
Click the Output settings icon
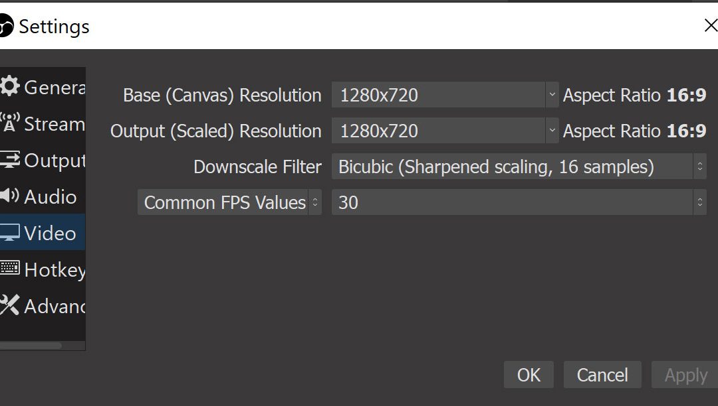tap(9, 160)
